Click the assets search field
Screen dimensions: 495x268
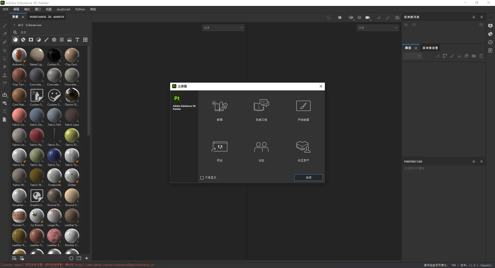click(52, 32)
